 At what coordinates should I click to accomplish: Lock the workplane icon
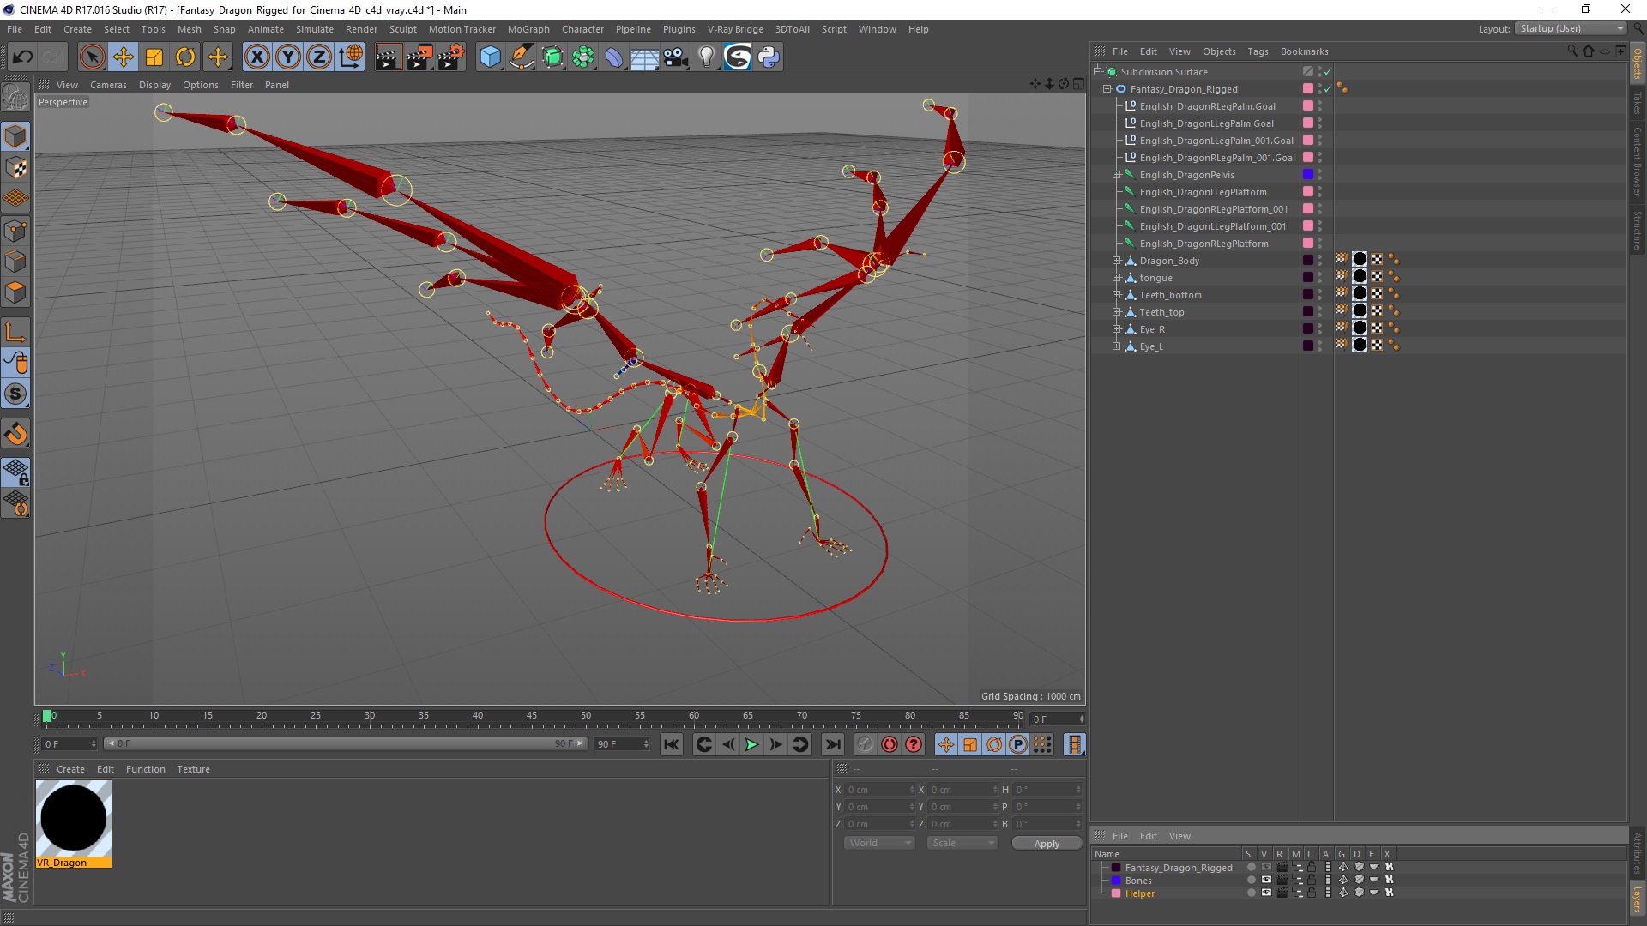(x=16, y=471)
